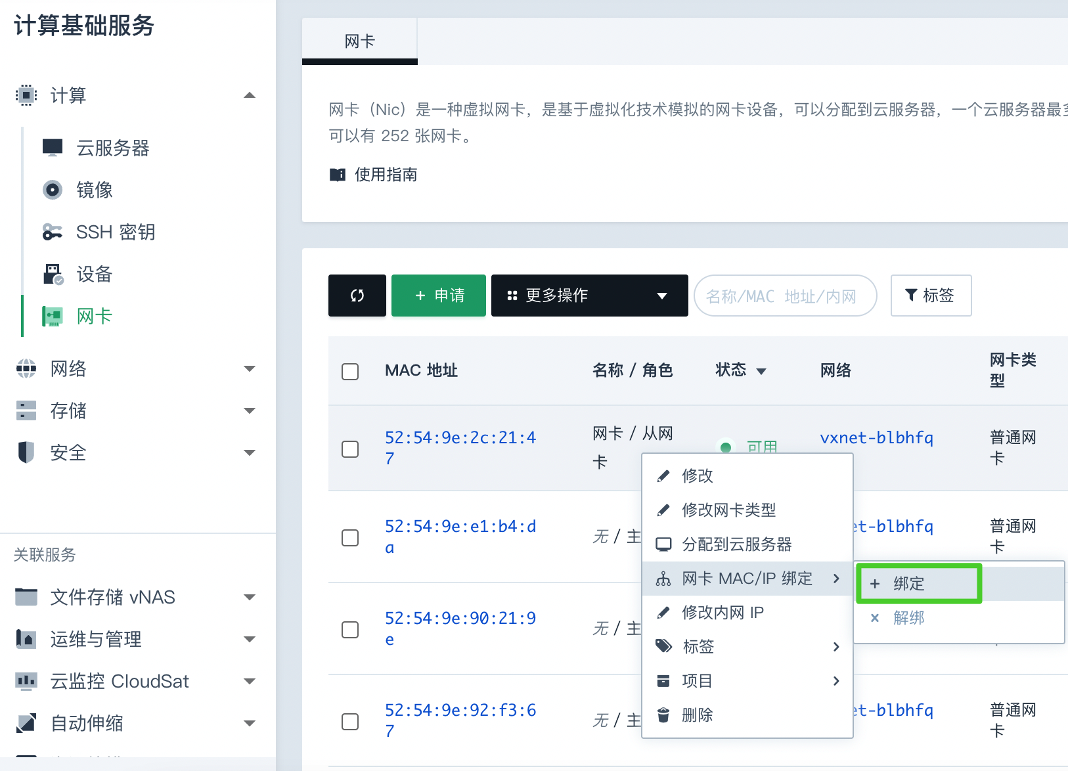
Task: Expand the 自动伸缩 arrow
Action: point(250,723)
